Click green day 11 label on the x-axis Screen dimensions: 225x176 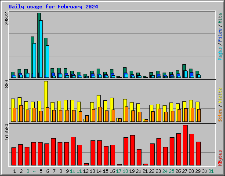coord(79,171)
